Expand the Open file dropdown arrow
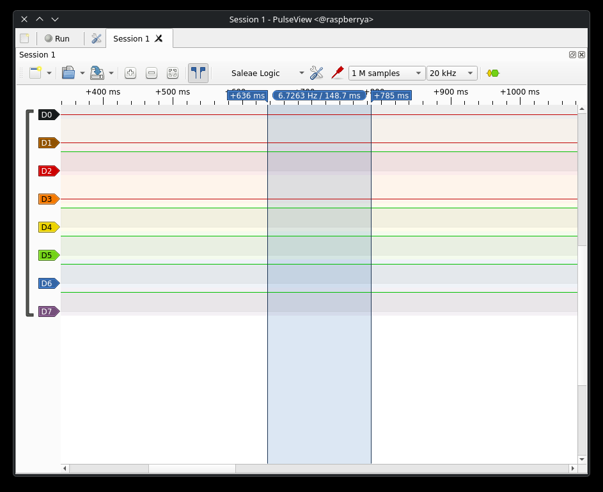 pyautogui.click(x=82, y=73)
